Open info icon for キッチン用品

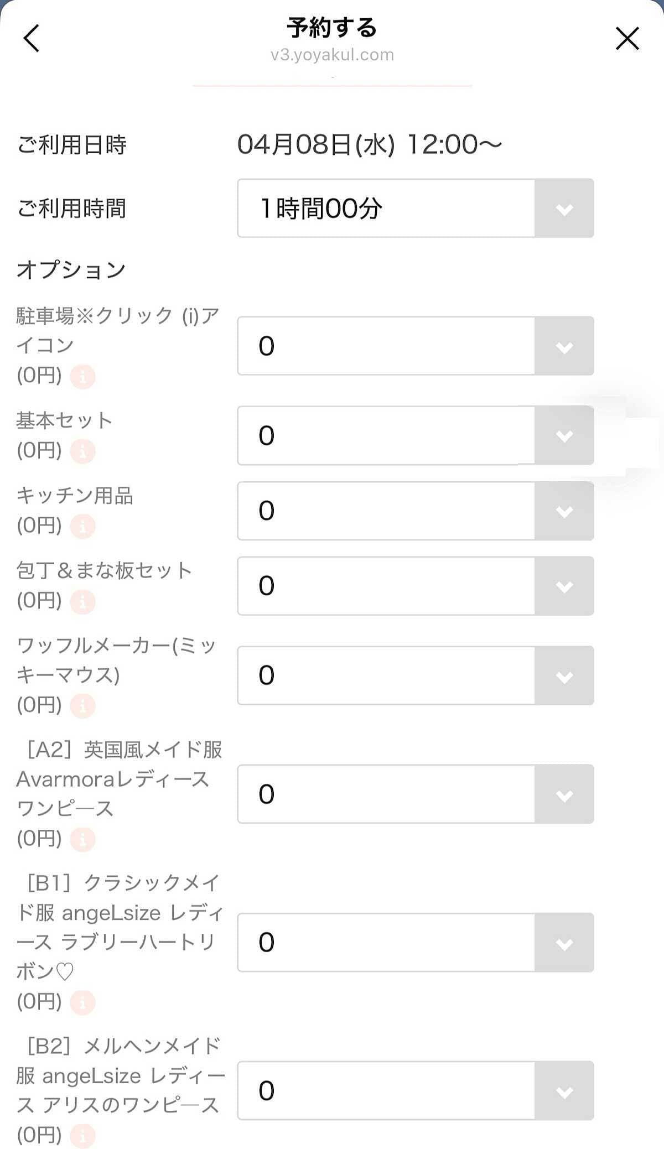(82, 526)
